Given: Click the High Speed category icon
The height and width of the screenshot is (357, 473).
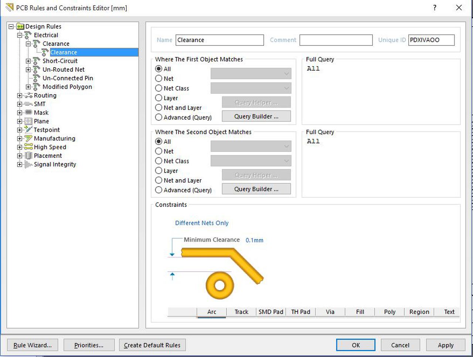Looking at the screenshot, I should pyautogui.click(x=28, y=147).
